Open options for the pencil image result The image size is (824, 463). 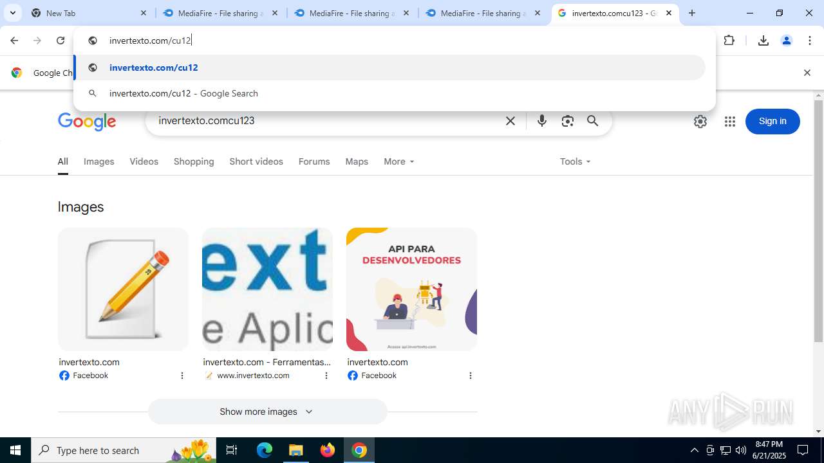pos(182,376)
